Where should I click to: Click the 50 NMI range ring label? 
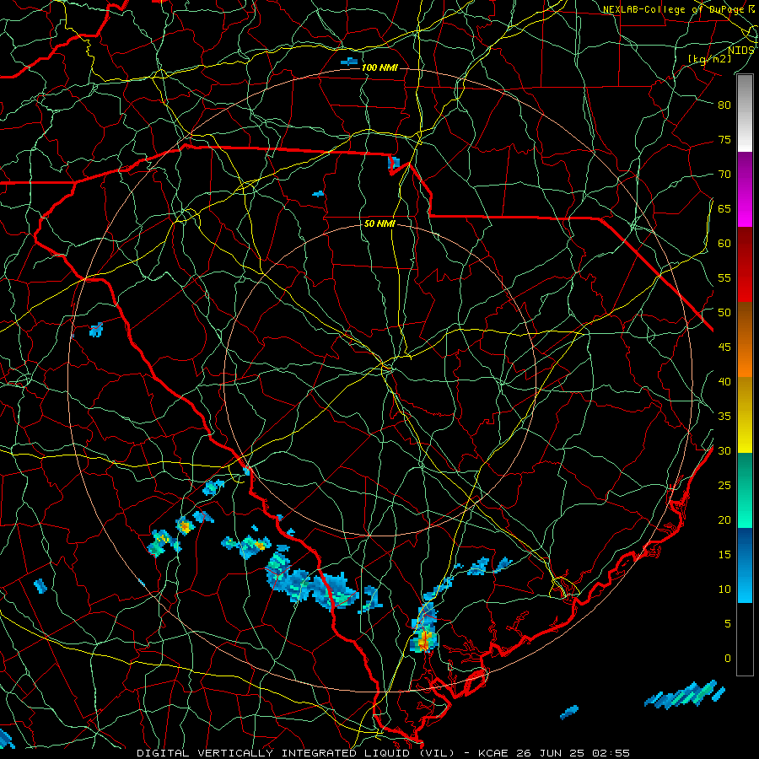379,223
